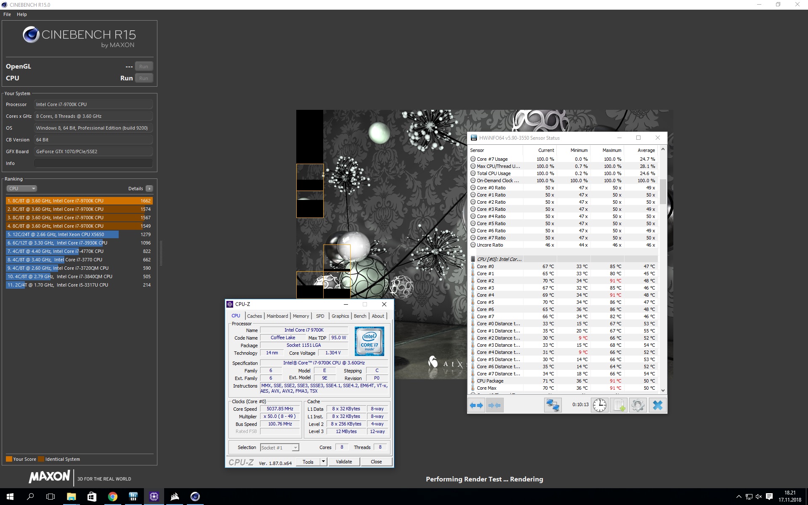Click HWiNFO Average column header
The image size is (808, 505).
pos(641,150)
